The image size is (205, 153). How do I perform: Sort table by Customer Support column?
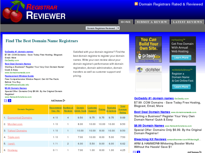click(92, 109)
